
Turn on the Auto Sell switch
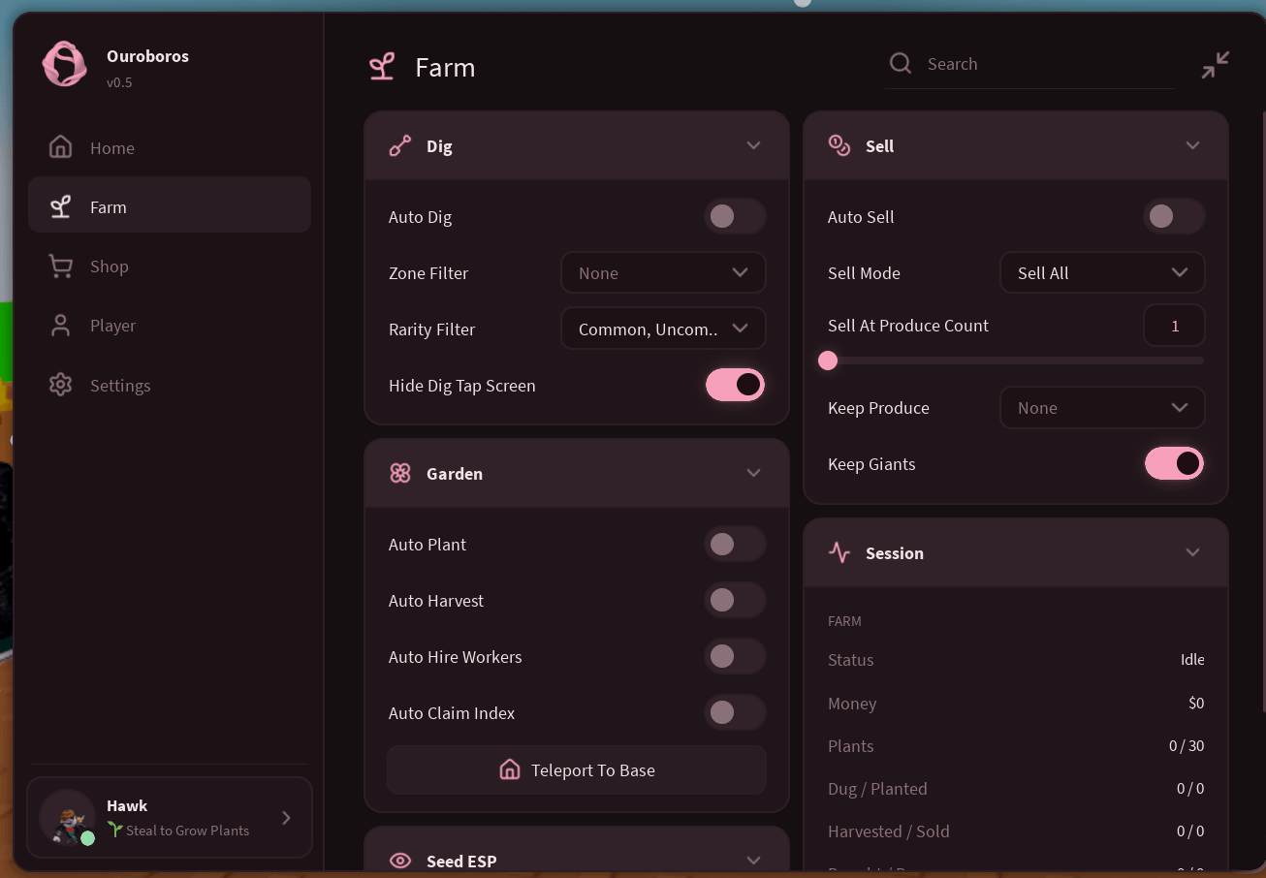click(1174, 216)
